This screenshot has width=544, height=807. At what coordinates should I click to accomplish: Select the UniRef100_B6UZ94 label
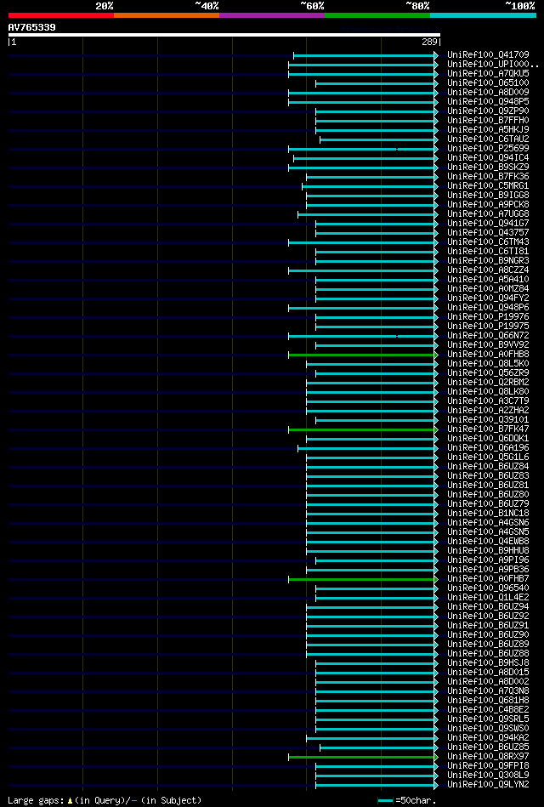click(x=488, y=607)
